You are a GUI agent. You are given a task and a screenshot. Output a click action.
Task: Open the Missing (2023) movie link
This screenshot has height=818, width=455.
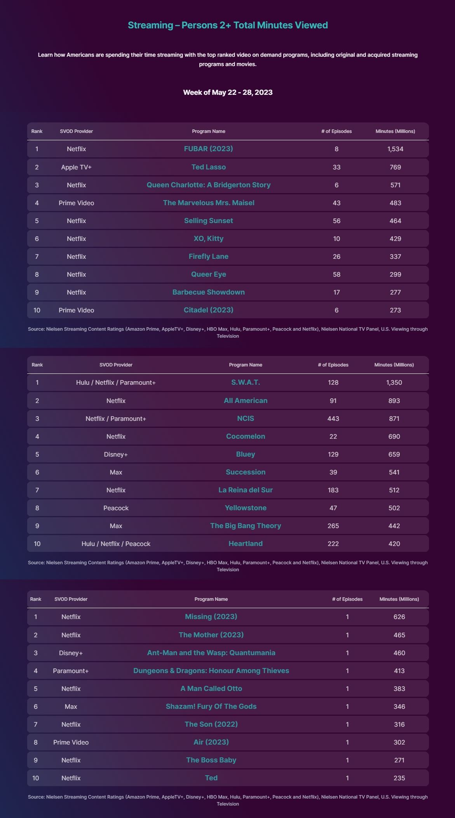point(211,617)
